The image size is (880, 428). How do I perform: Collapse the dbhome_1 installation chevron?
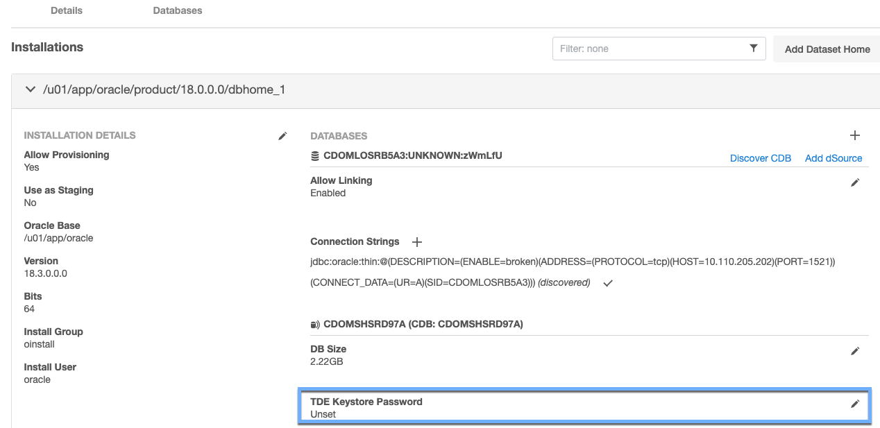click(30, 89)
